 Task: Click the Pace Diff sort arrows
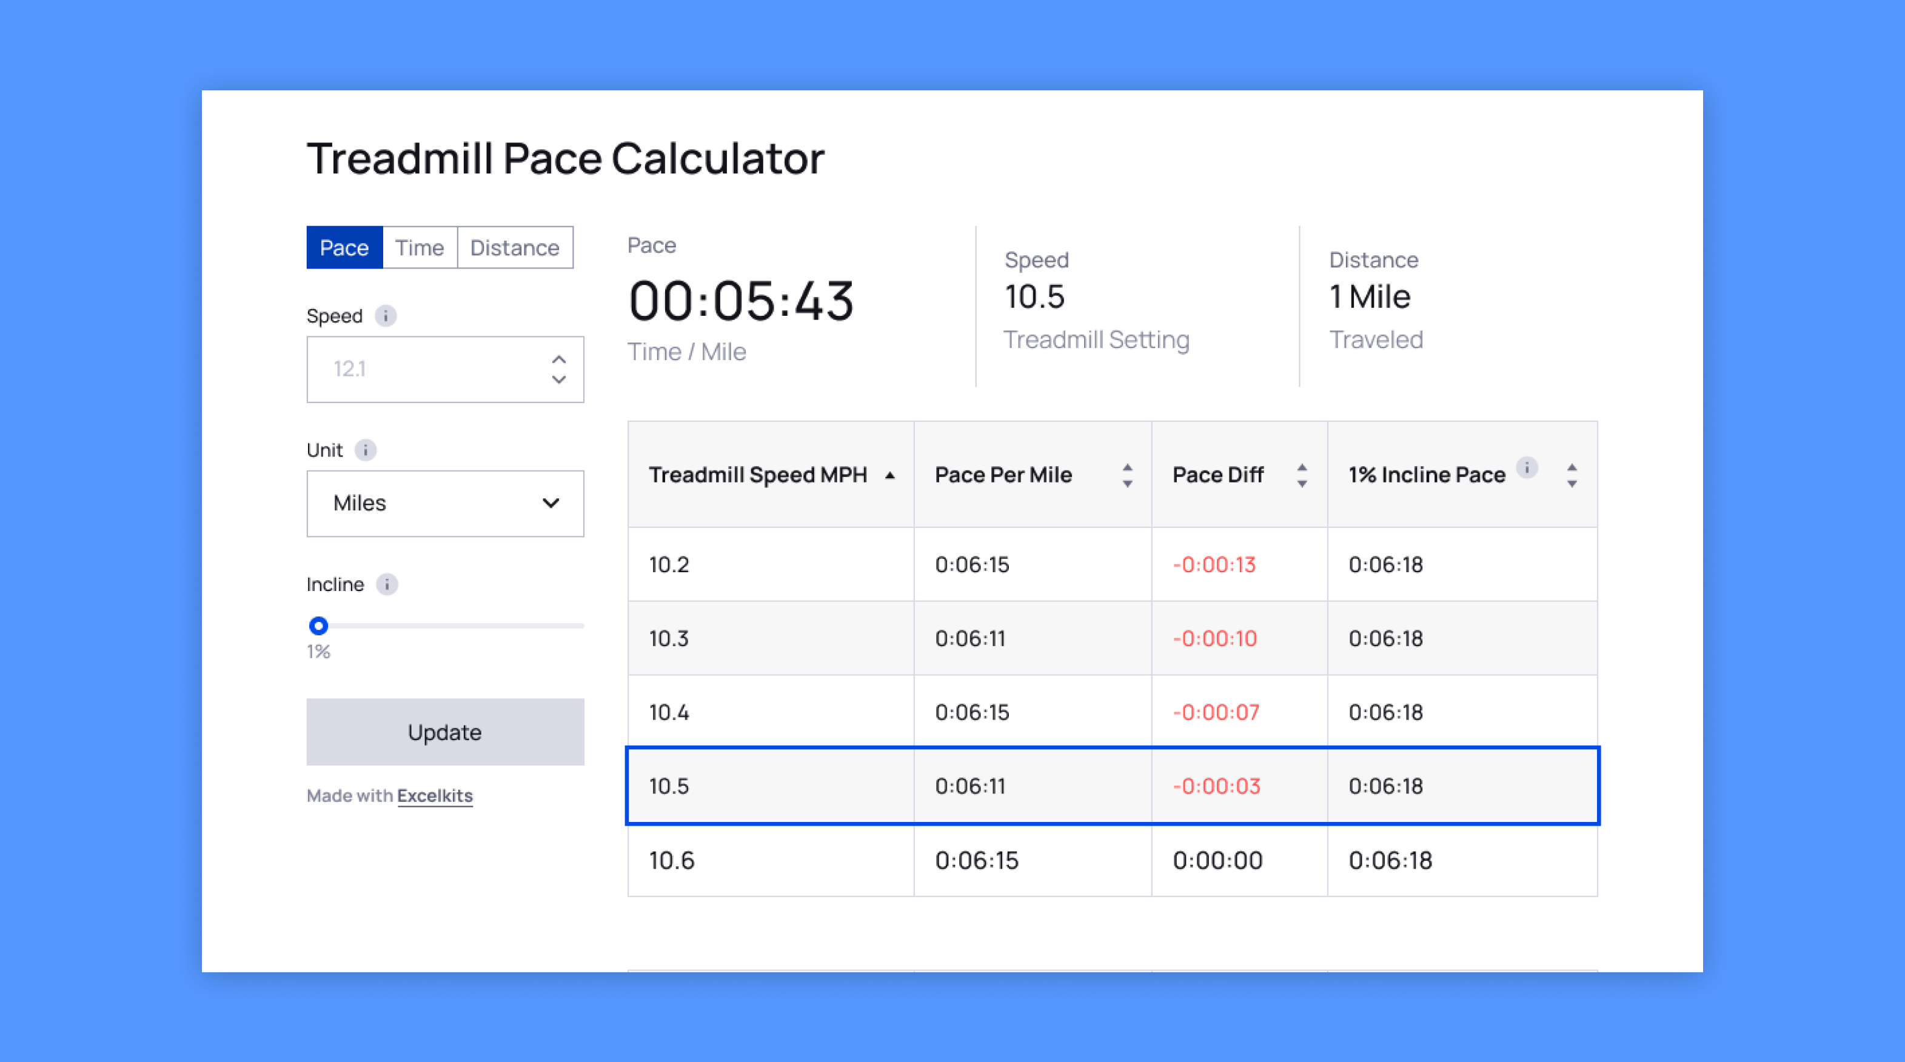pyautogui.click(x=1302, y=475)
